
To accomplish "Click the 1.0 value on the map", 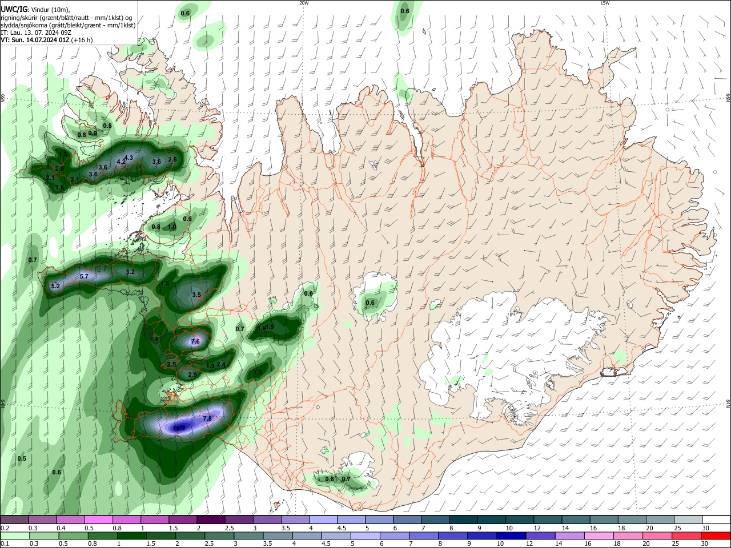I will [172, 227].
